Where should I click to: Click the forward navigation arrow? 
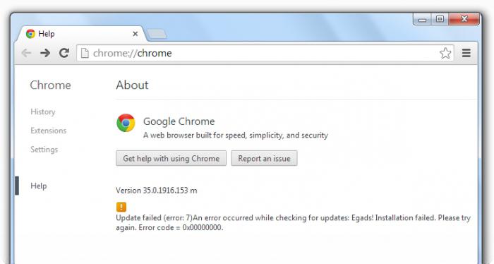tap(45, 53)
